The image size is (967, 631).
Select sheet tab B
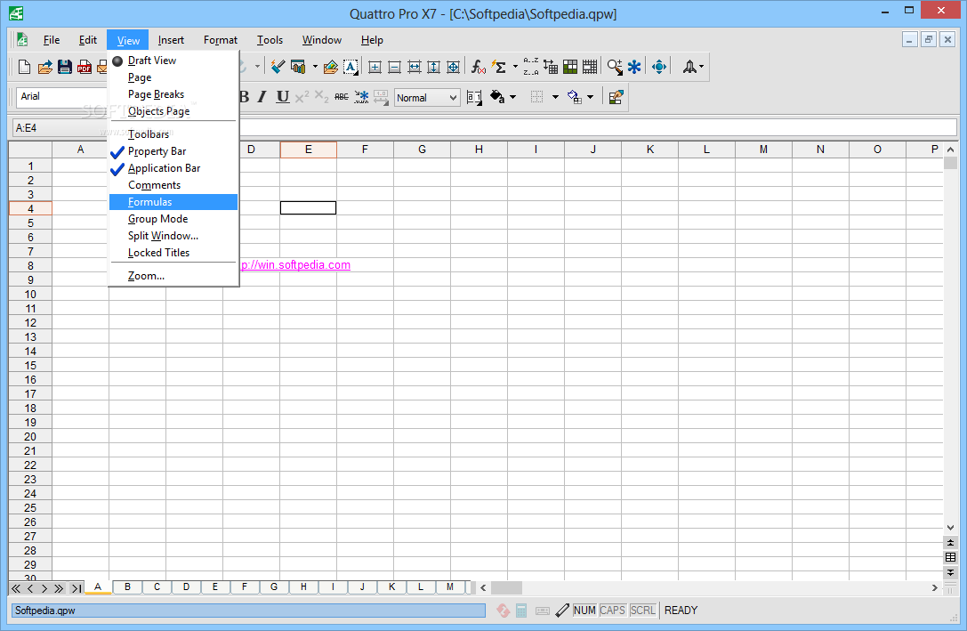(x=127, y=587)
